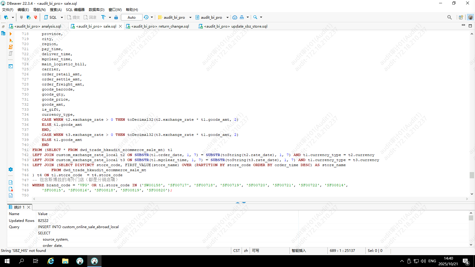475x267 pixels.
Task: Open the SQL 编辑器 menu
Action: [x=75, y=10]
